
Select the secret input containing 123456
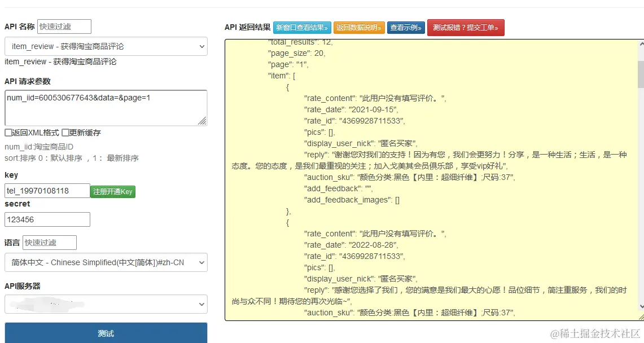(47, 219)
